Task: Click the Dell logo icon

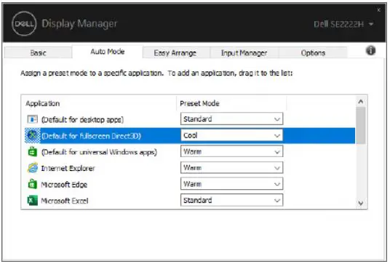Action: click(24, 23)
